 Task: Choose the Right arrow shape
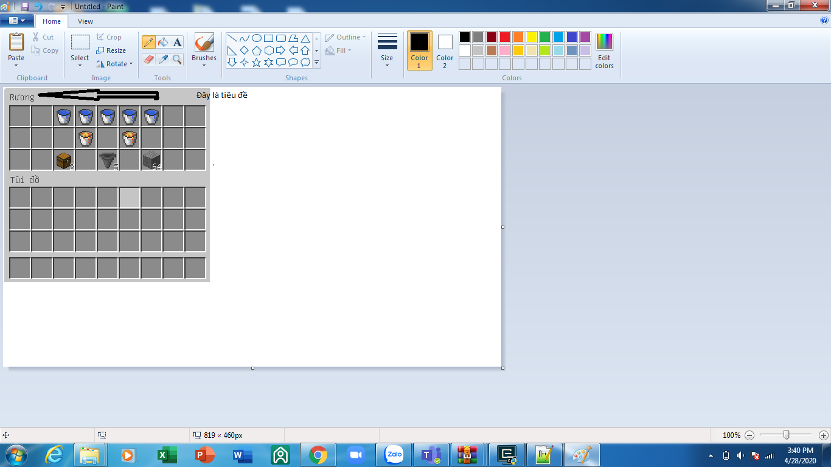[281, 50]
